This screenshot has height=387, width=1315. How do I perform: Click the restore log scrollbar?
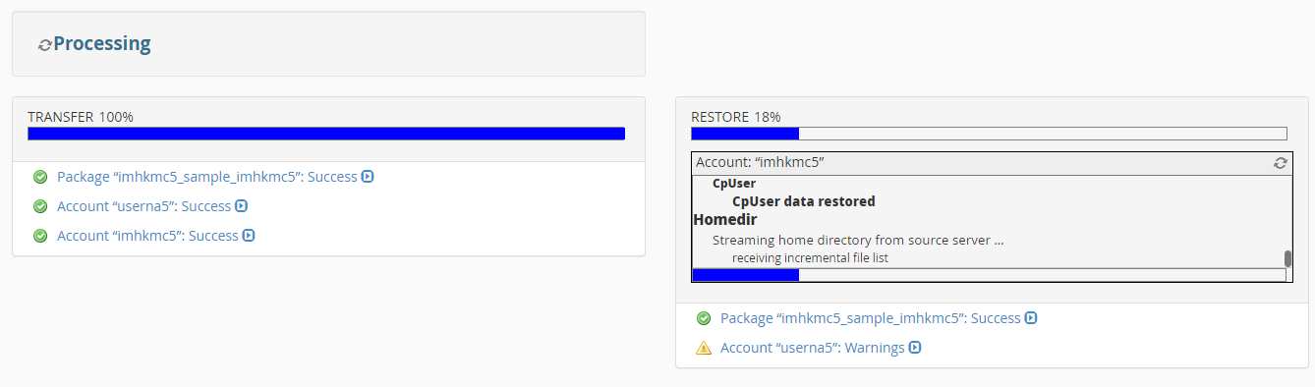(1287, 258)
